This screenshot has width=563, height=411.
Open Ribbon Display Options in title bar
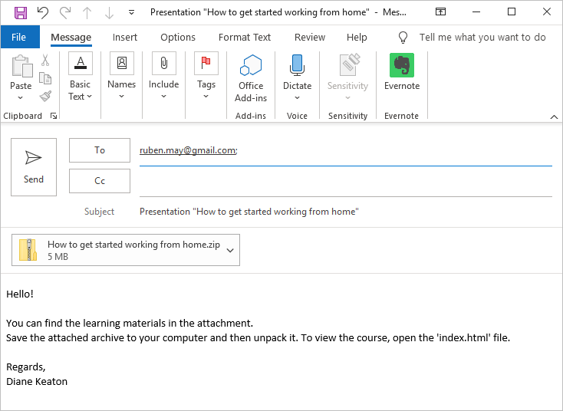point(440,12)
